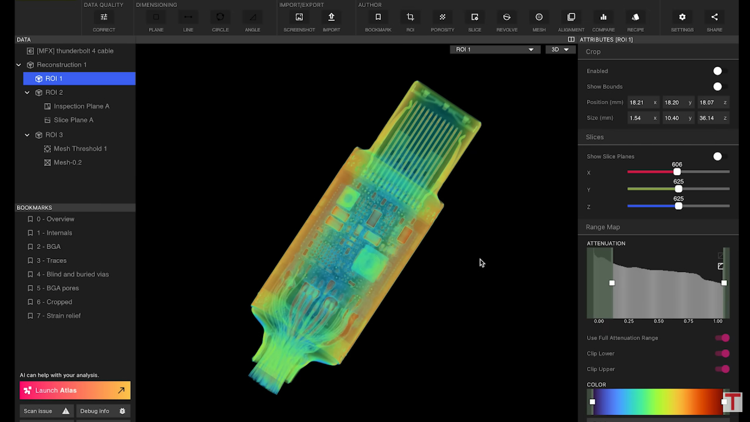Turn on Show Slice Planes

tap(720, 156)
